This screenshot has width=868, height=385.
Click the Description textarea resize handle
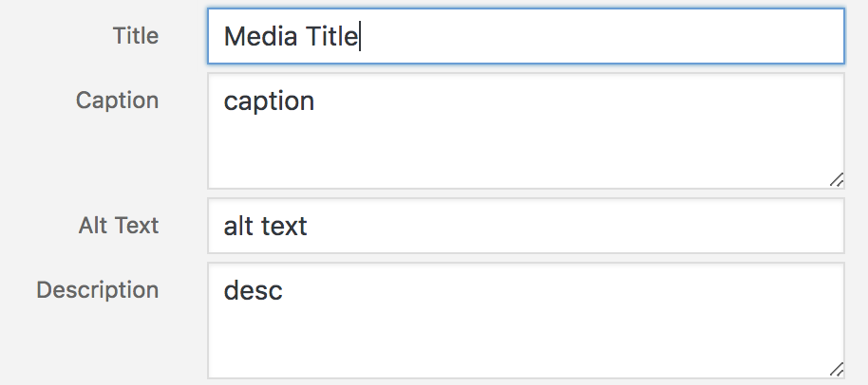836,369
